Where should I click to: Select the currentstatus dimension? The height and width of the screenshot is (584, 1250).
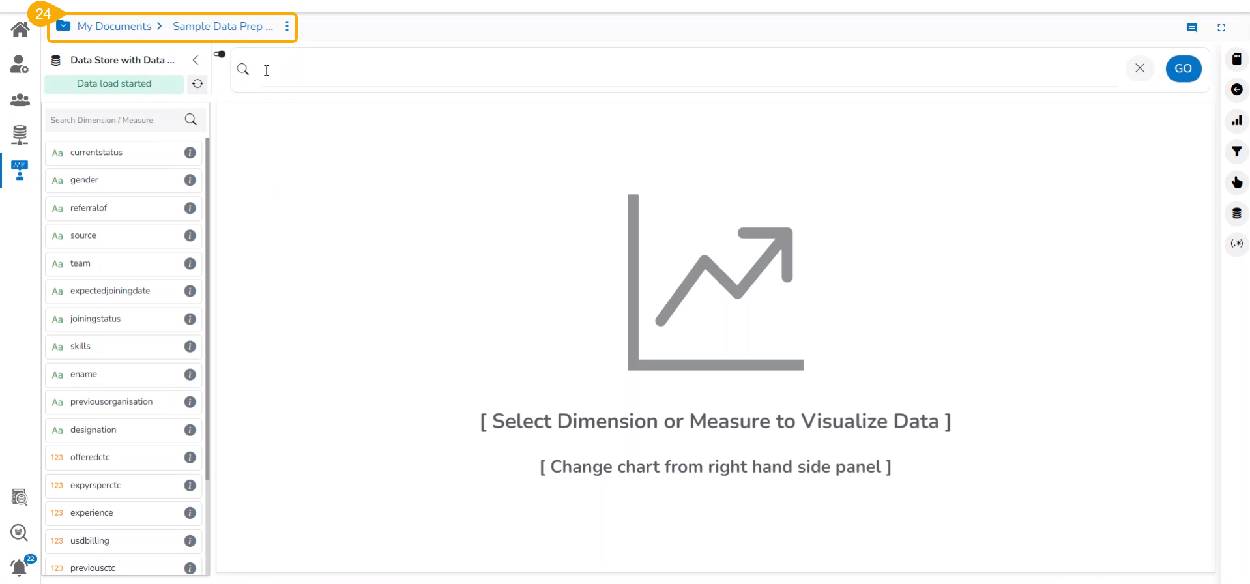96,153
